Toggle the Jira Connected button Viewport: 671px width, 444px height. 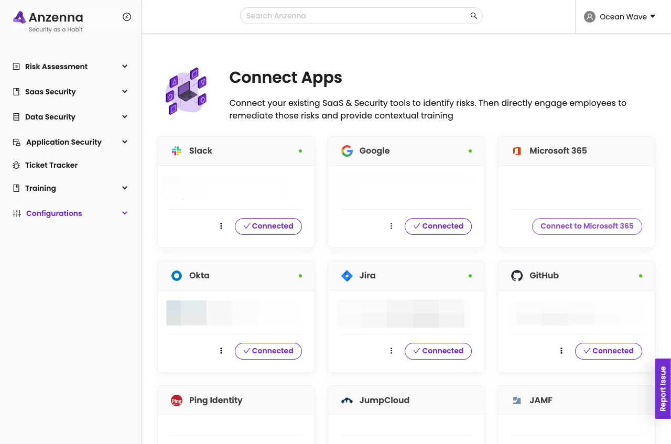coord(438,351)
